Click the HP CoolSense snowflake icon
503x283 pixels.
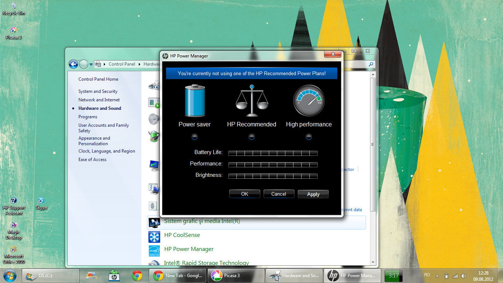154,236
